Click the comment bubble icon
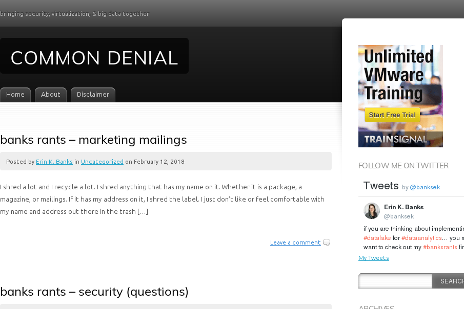464x309 pixels. click(x=327, y=242)
